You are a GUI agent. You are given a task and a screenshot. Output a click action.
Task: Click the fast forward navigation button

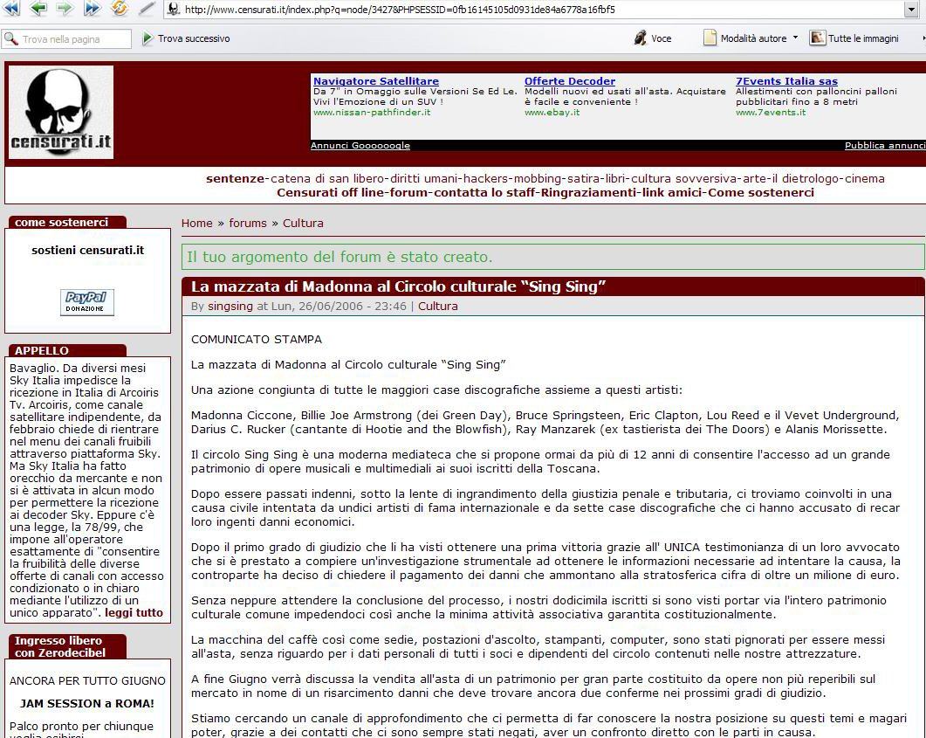pyautogui.click(x=92, y=9)
